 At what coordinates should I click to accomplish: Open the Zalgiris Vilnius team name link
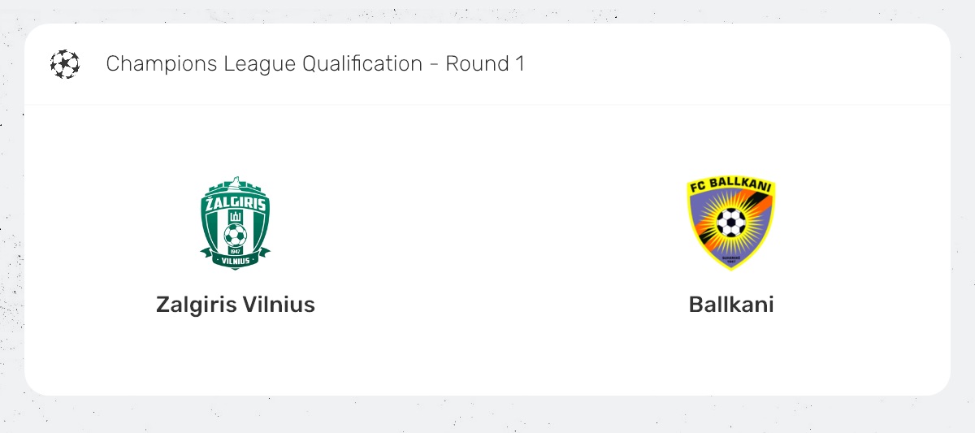click(235, 305)
